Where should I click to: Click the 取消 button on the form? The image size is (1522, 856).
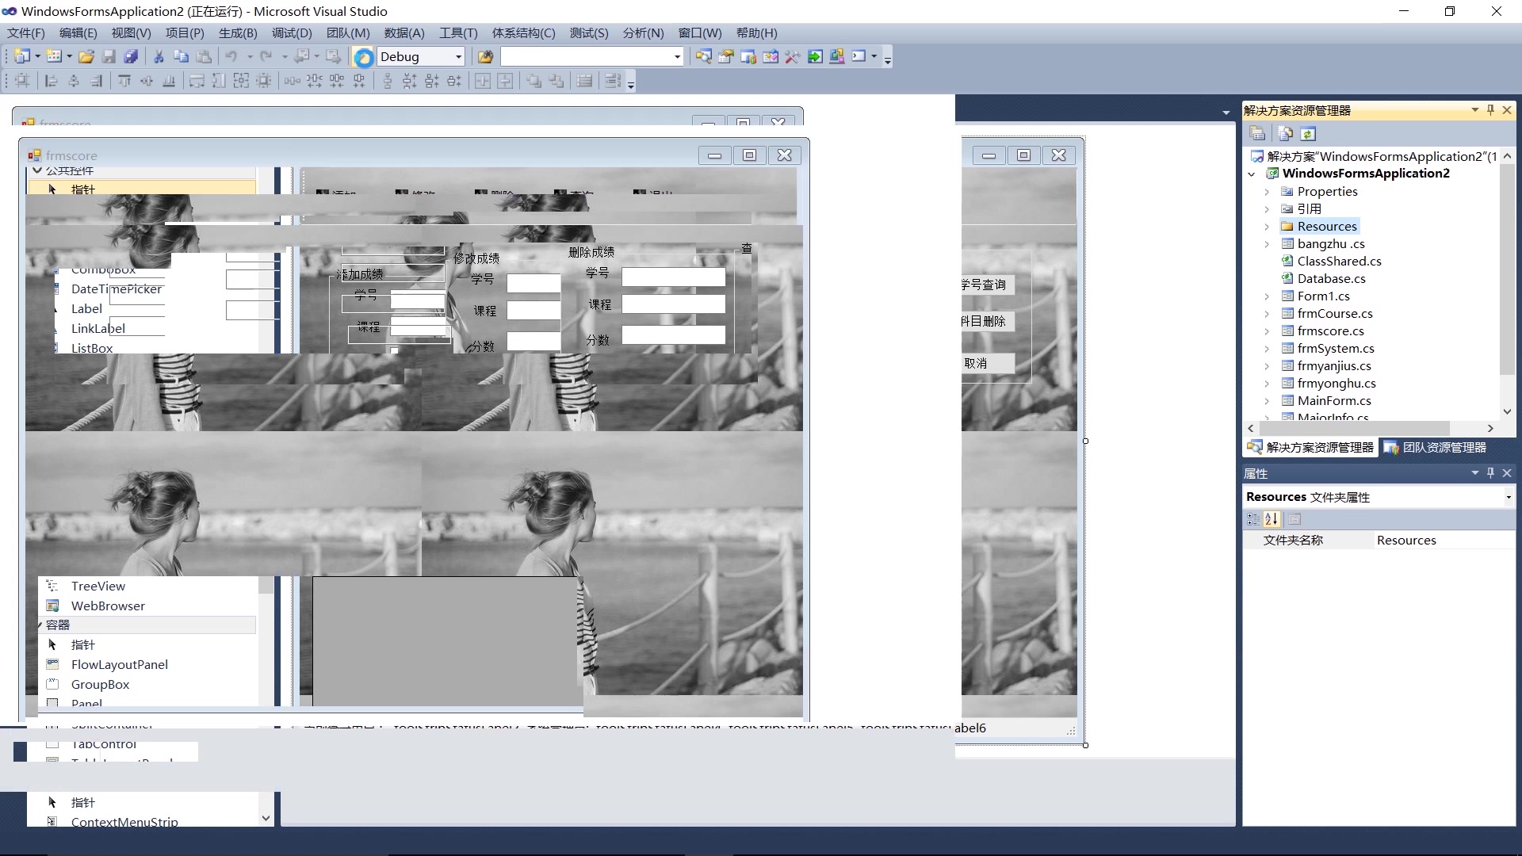(x=987, y=363)
